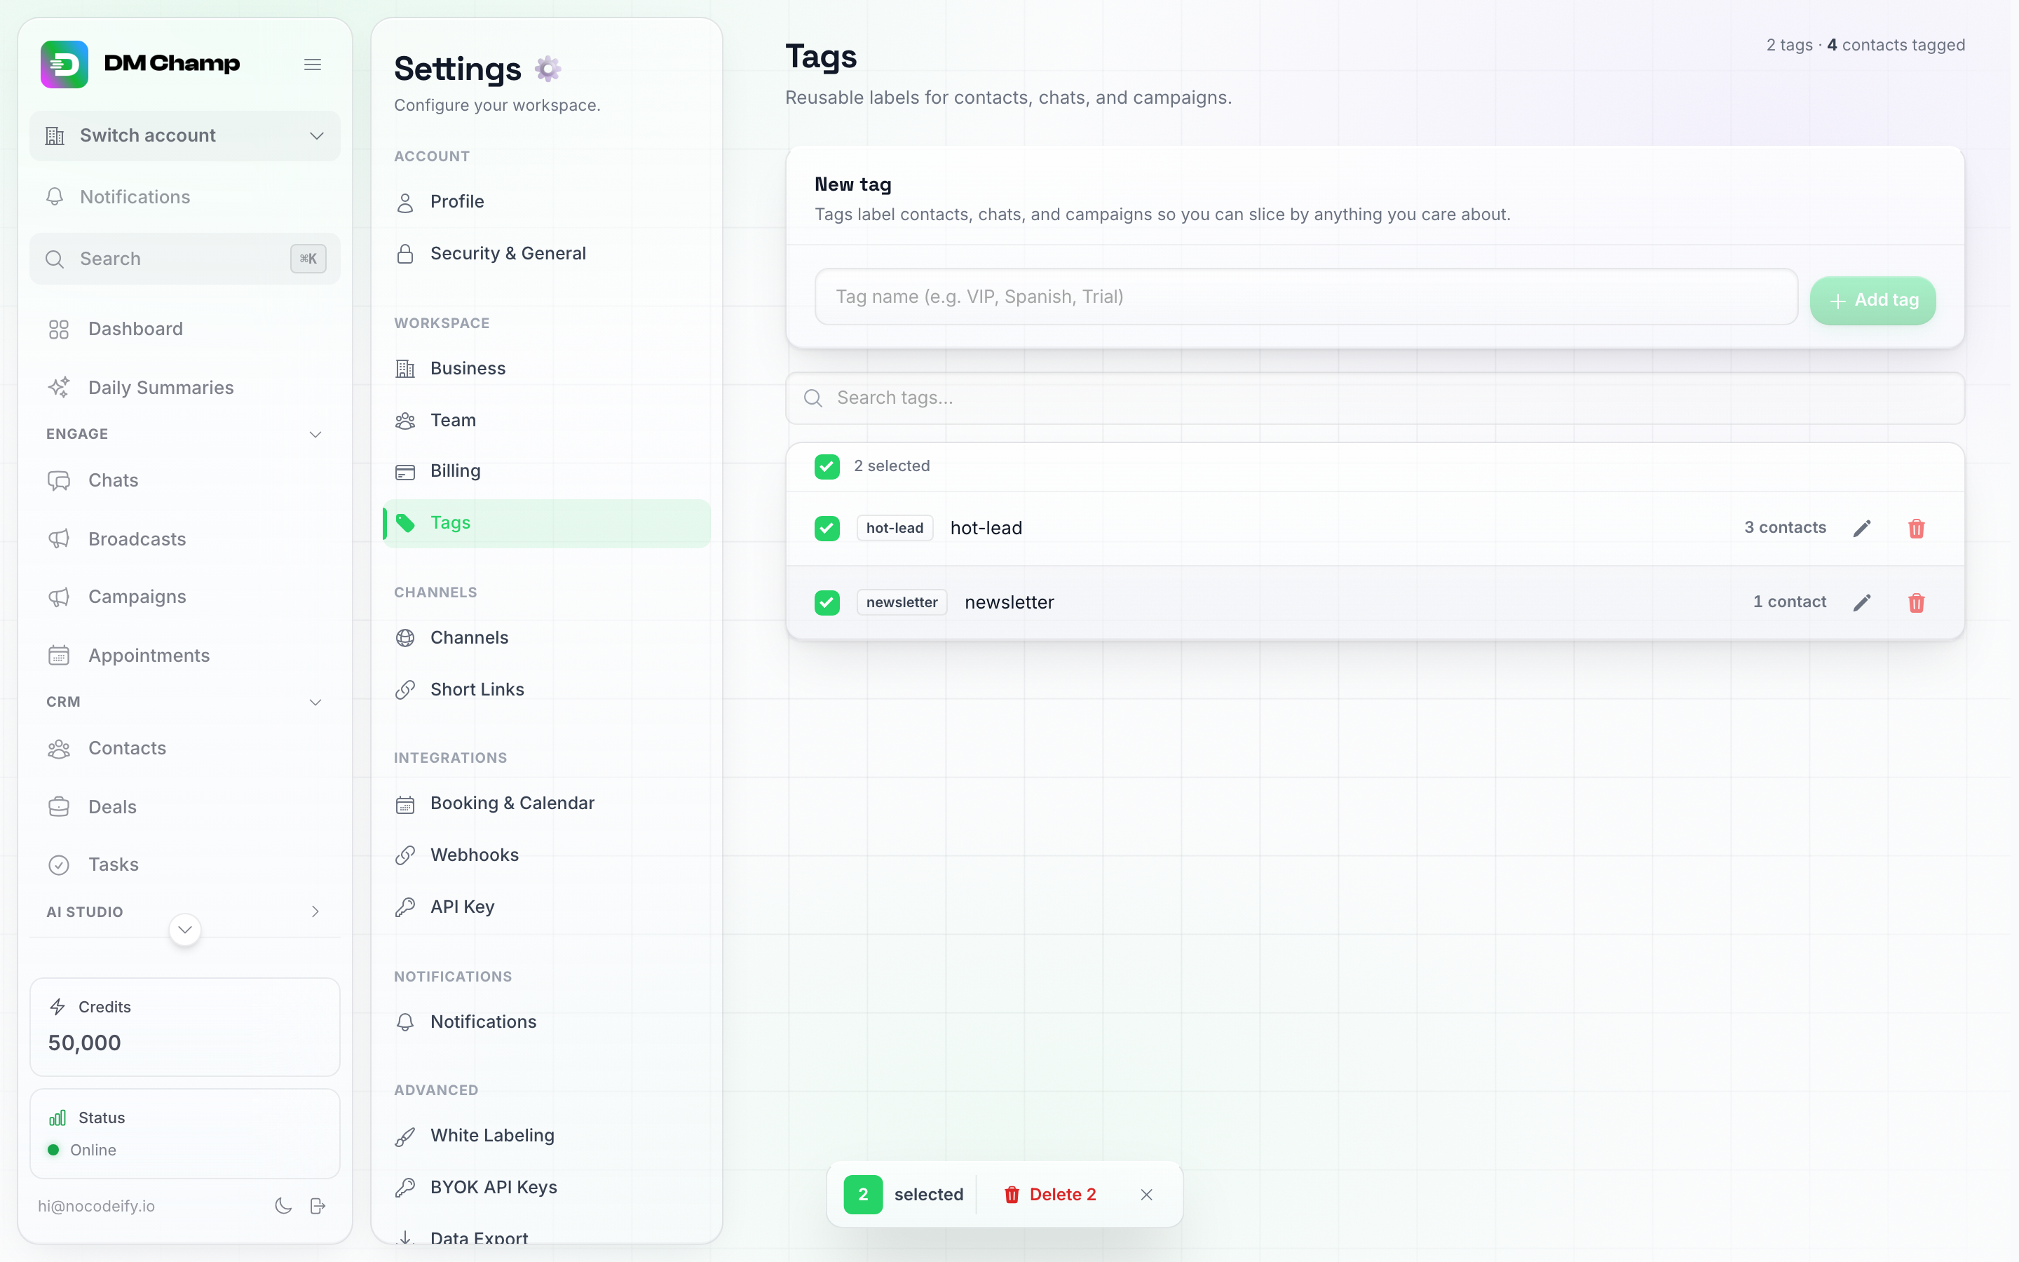Image resolution: width=2019 pixels, height=1262 pixels.
Task: Click the White Labeling brush icon
Action: [405, 1136]
